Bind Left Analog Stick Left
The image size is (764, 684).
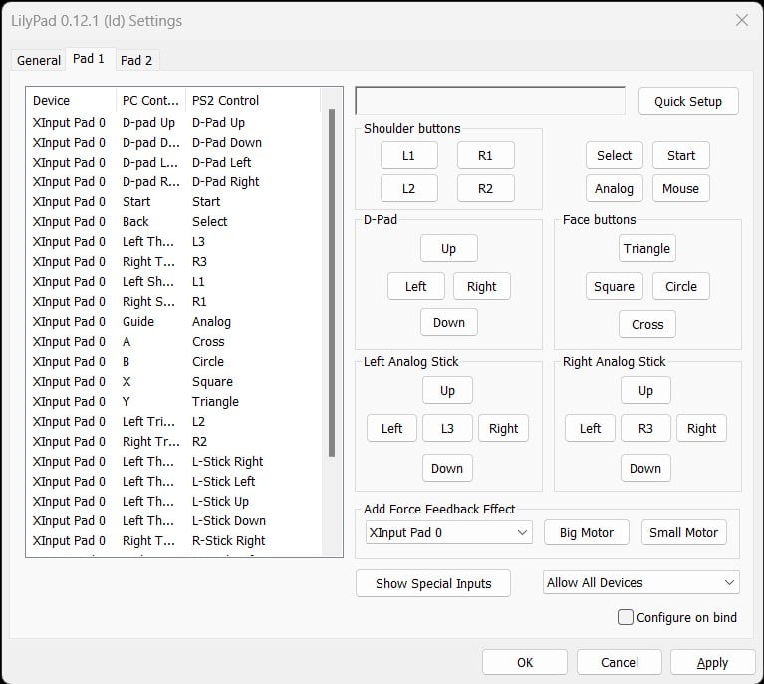tap(391, 429)
